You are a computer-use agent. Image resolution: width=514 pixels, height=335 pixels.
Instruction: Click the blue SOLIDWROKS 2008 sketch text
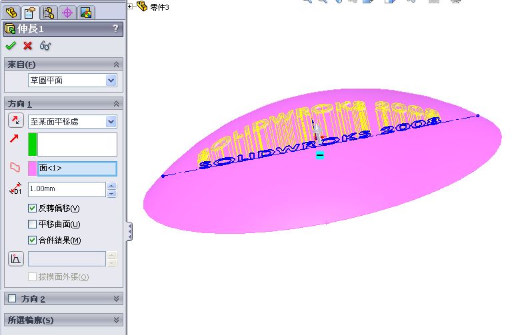(x=319, y=143)
